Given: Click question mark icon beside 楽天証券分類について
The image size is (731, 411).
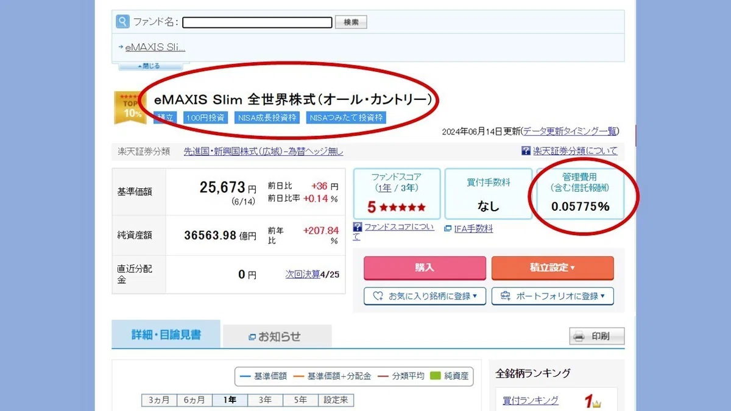Looking at the screenshot, I should (526, 150).
